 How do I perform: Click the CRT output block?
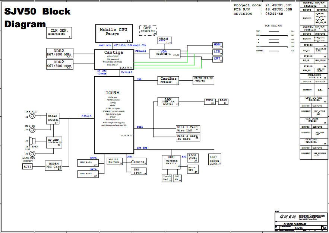coord(218,60)
